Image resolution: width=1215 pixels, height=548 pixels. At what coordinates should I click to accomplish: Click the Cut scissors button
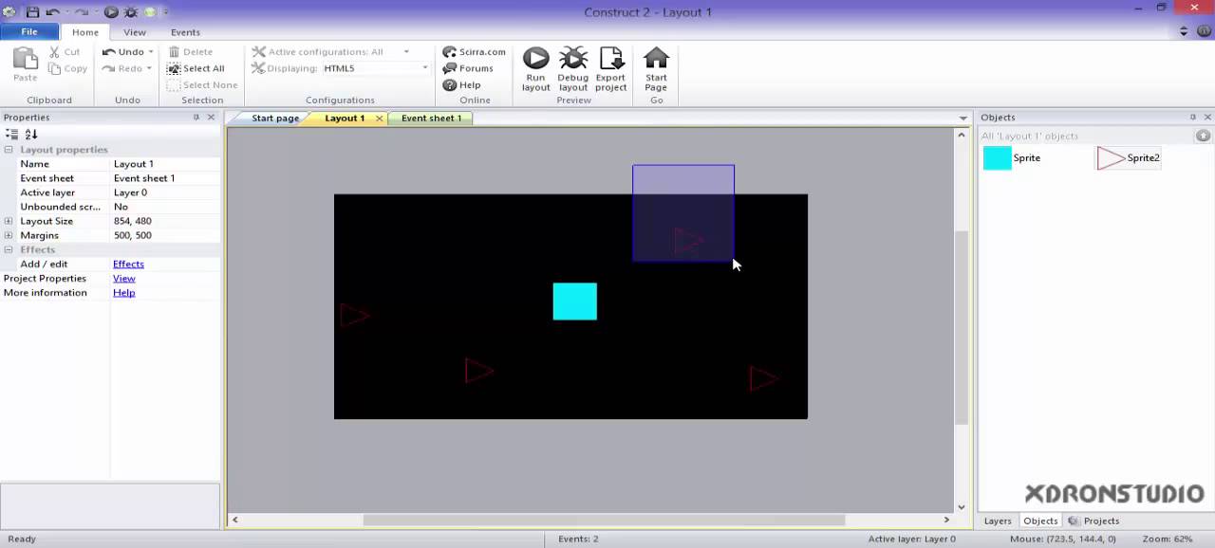[65, 52]
